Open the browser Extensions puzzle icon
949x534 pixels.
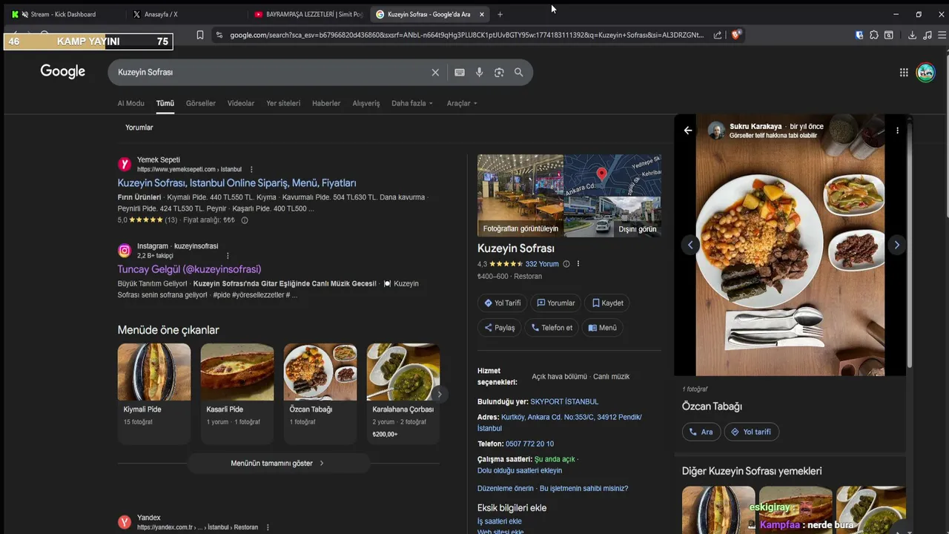[874, 35]
